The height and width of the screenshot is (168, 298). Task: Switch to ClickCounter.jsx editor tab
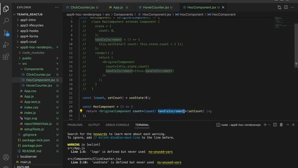(82, 7)
